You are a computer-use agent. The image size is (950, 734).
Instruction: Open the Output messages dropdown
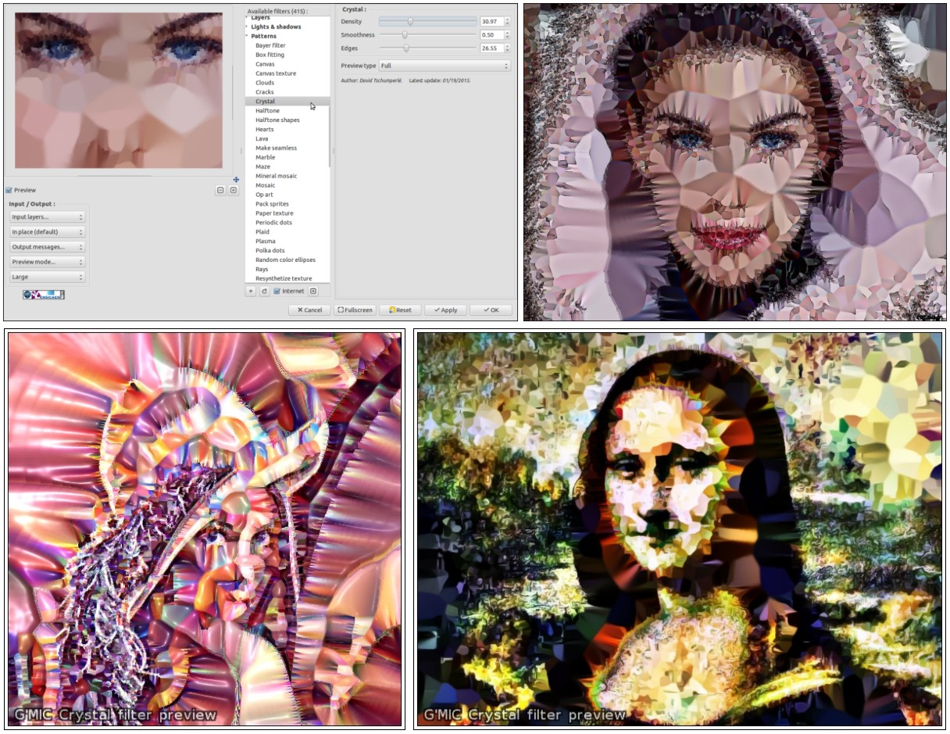click(x=48, y=247)
